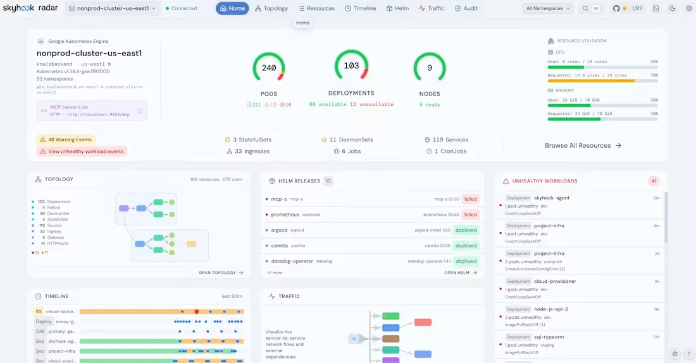Click the green check 211 healthy pods count
Image resolution: width=696 pixels, height=363 pixels.
coord(254,105)
